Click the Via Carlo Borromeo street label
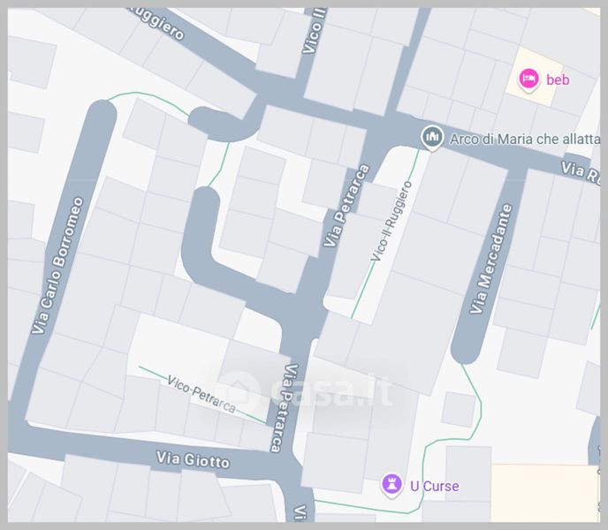Image resolution: width=608 pixels, height=530 pixels. pyautogui.click(x=57, y=266)
